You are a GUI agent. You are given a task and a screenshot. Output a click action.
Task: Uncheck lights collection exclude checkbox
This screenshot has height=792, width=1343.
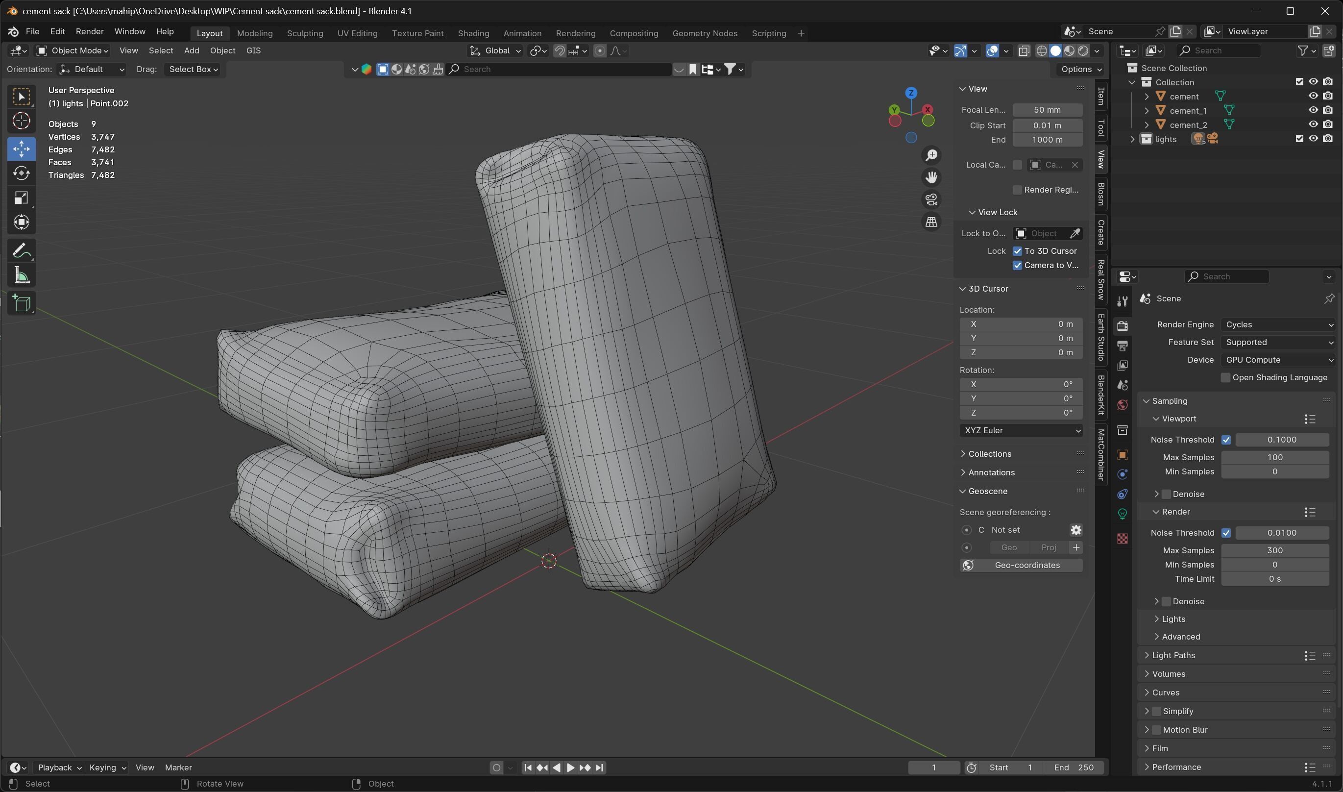tap(1299, 138)
